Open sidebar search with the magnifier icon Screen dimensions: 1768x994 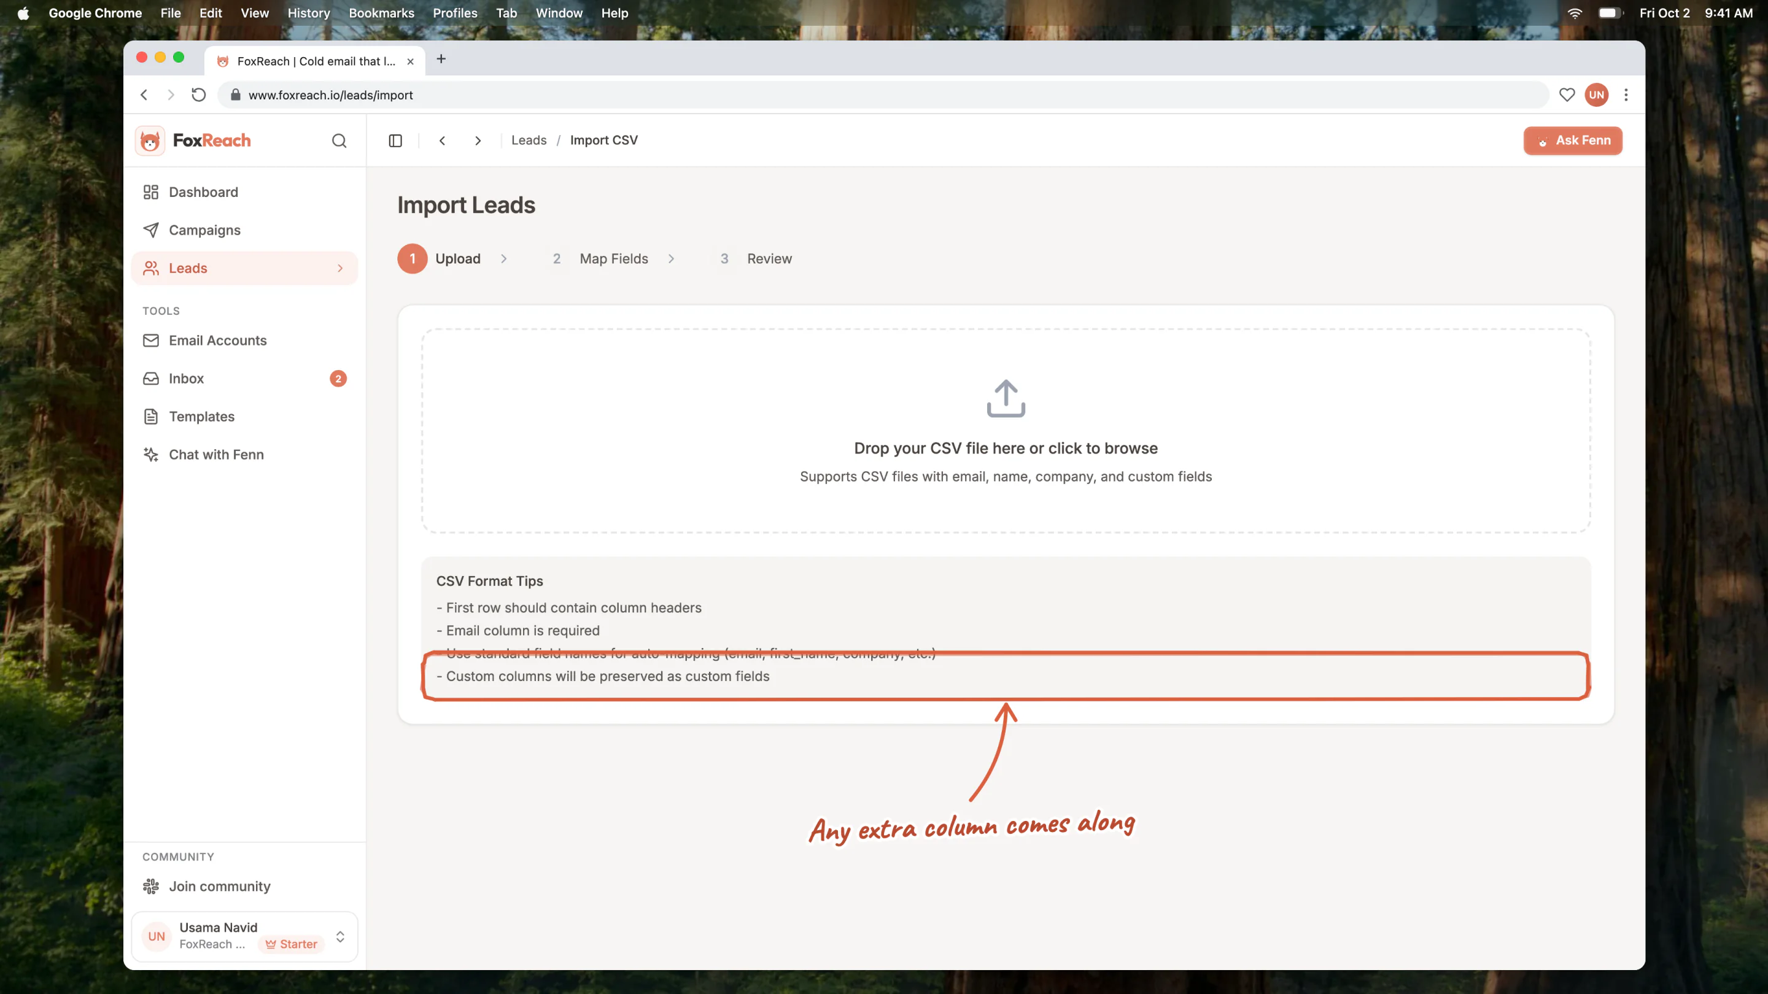pyautogui.click(x=339, y=141)
